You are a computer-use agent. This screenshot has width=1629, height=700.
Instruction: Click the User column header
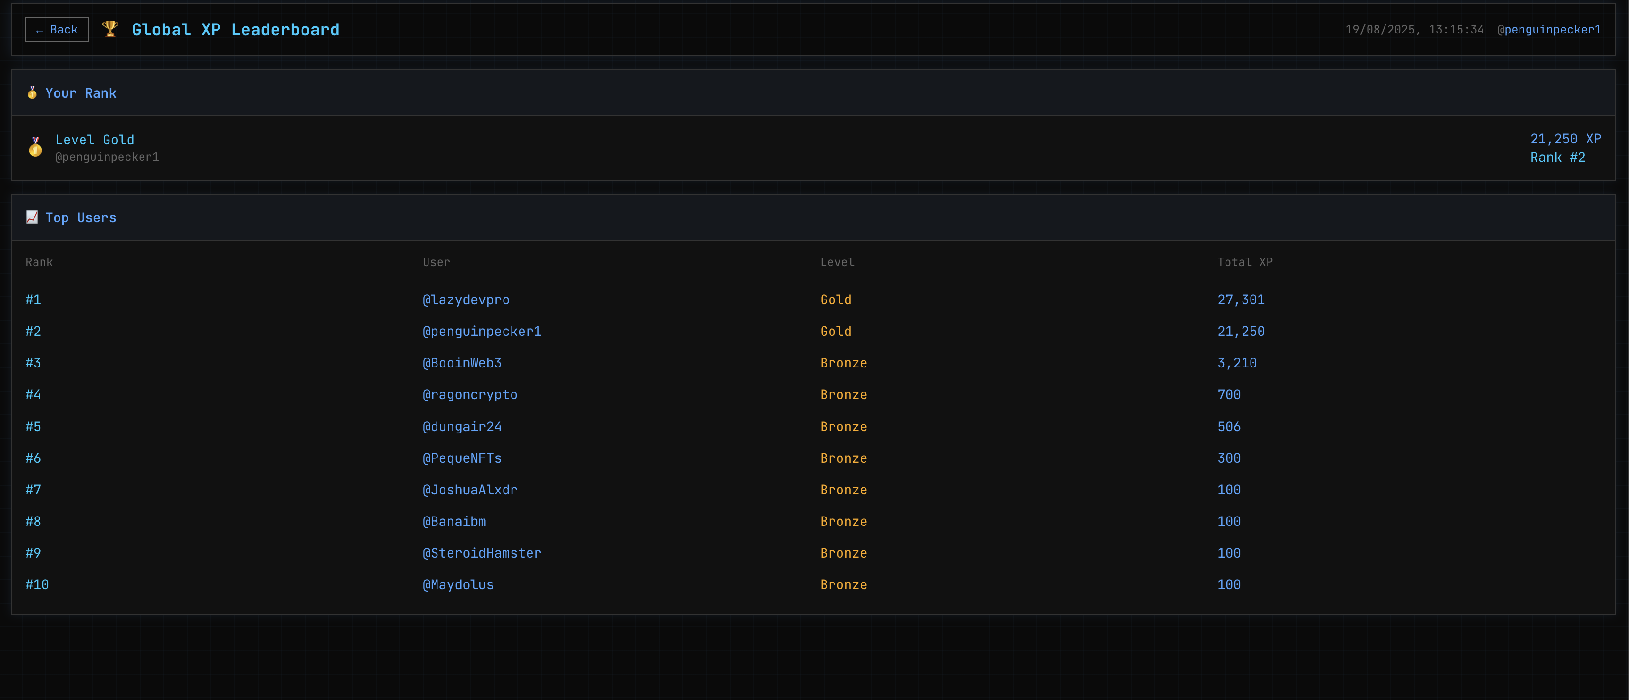pos(437,262)
